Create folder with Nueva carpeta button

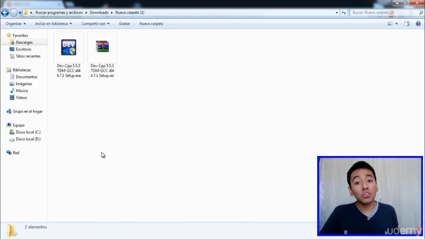click(151, 24)
